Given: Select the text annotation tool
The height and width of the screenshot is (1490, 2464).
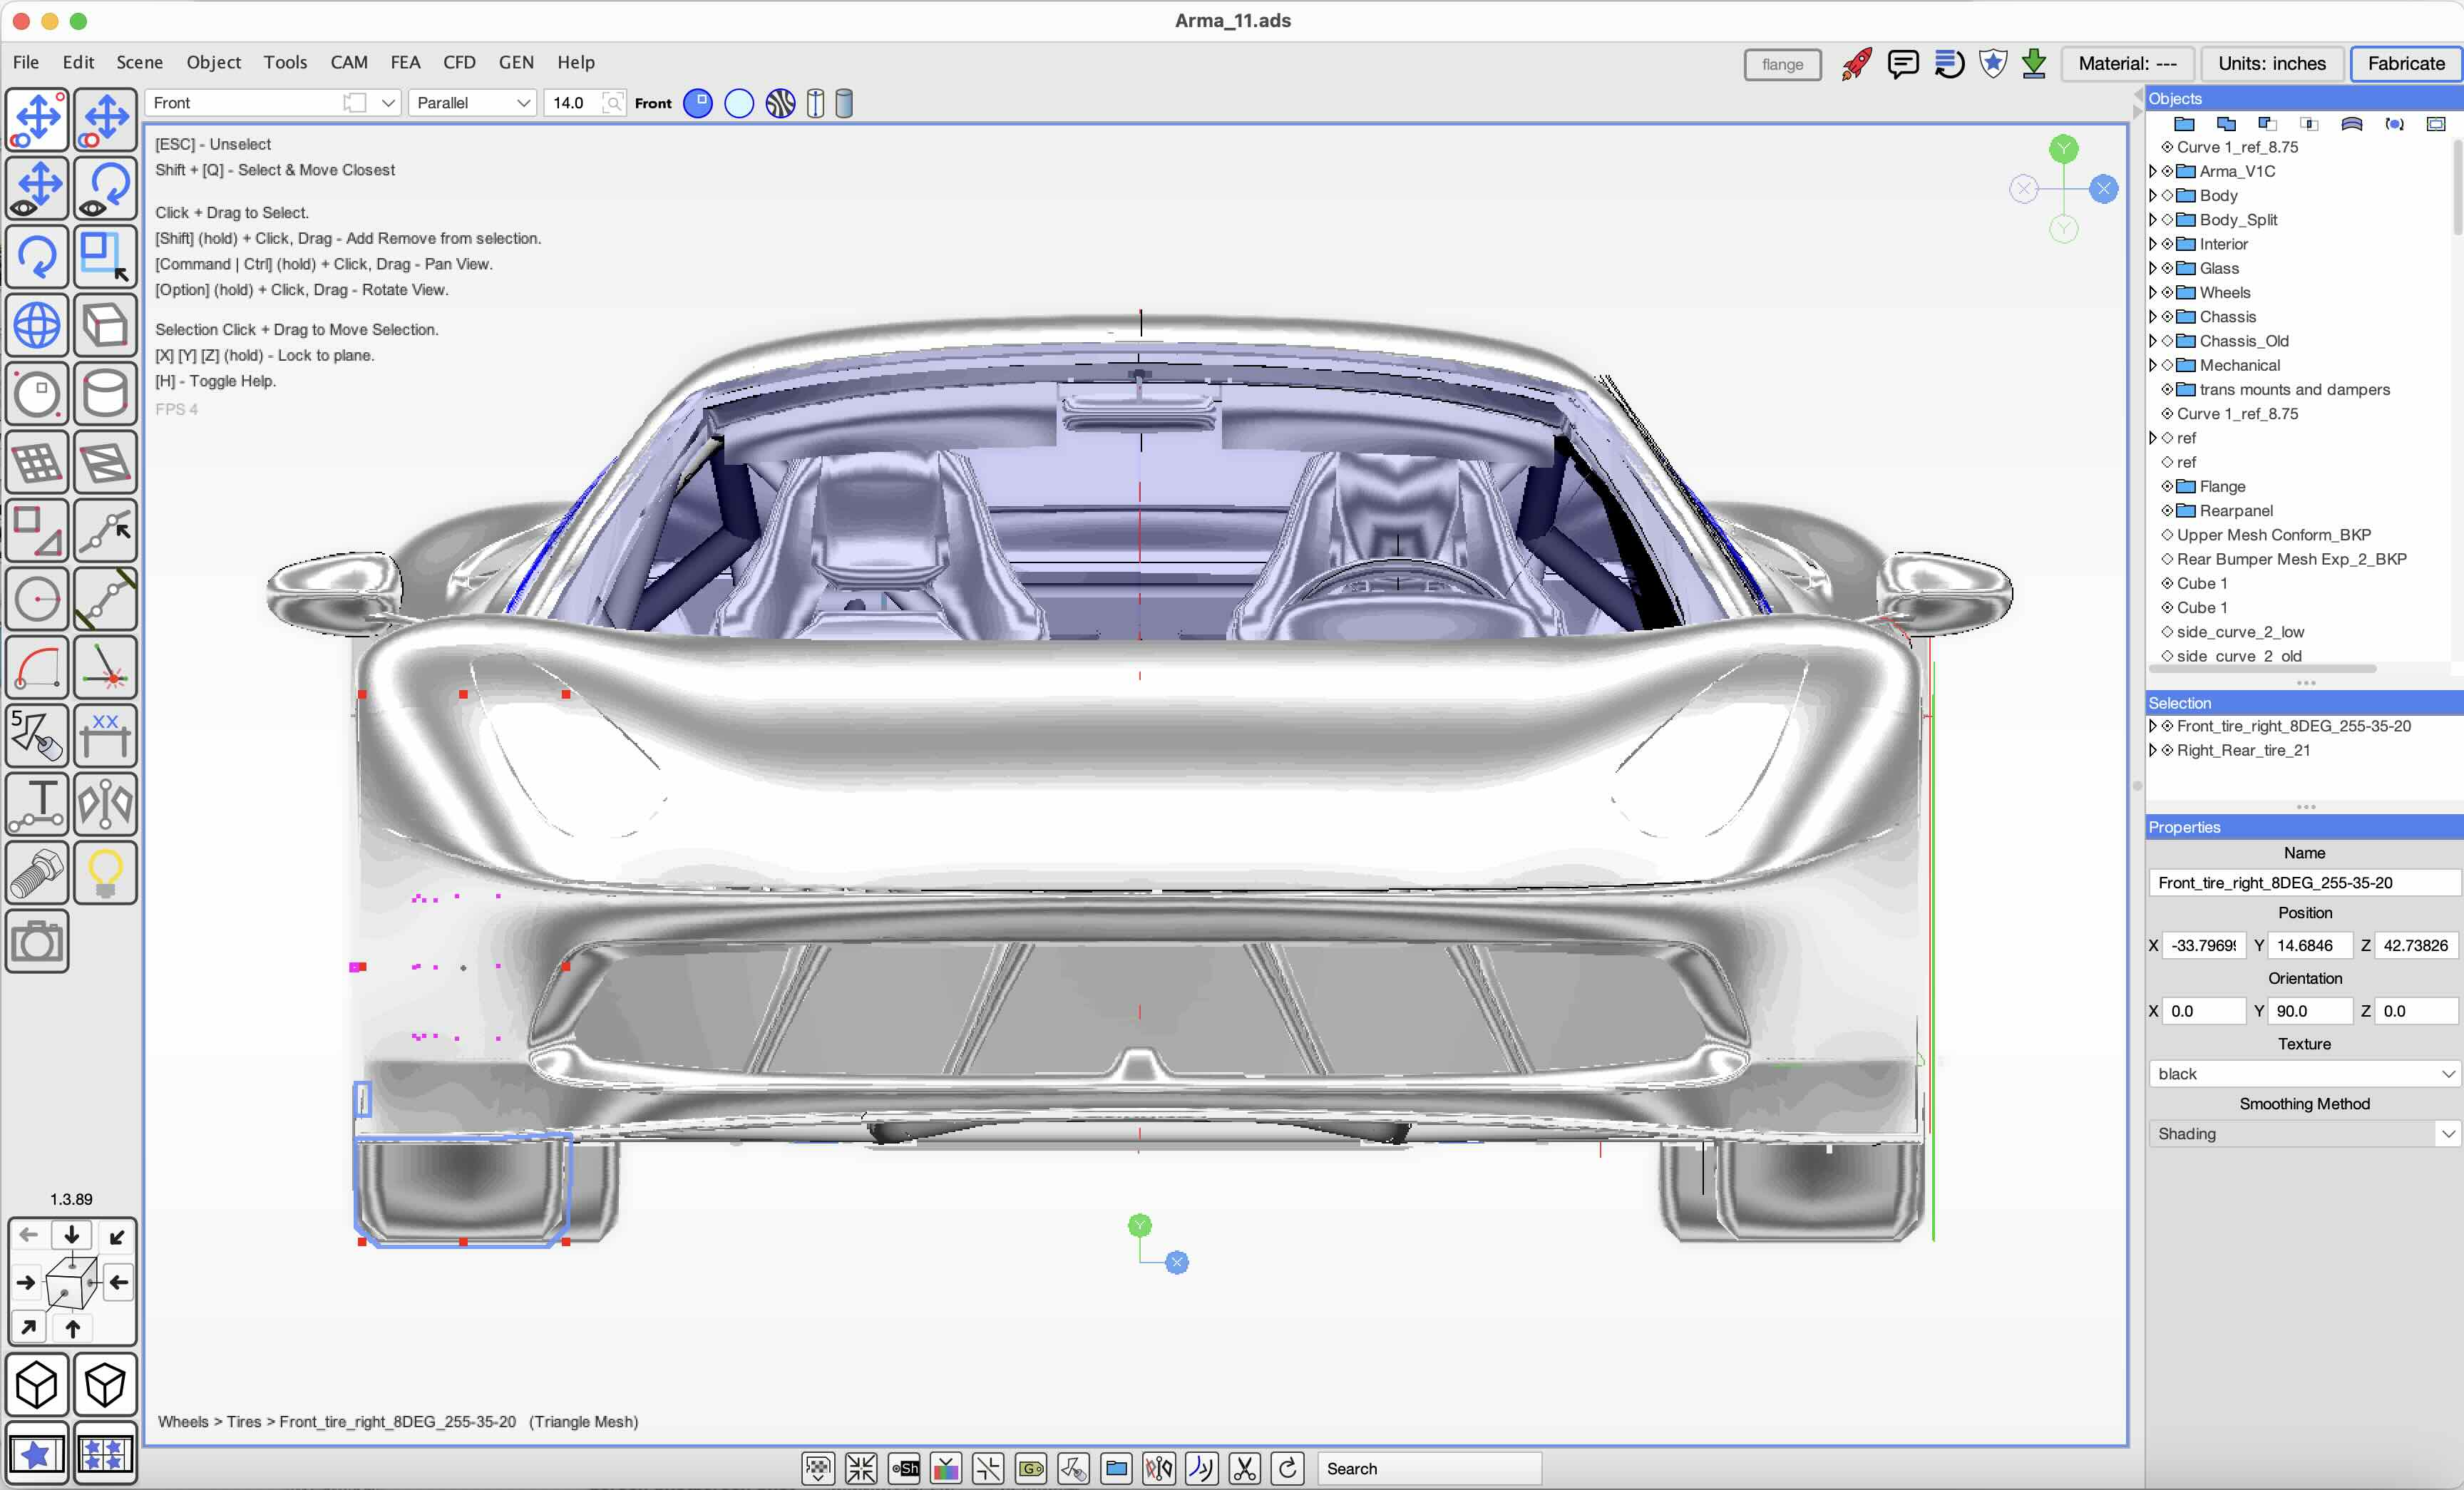Looking at the screenshot, I should pos(37,804).
